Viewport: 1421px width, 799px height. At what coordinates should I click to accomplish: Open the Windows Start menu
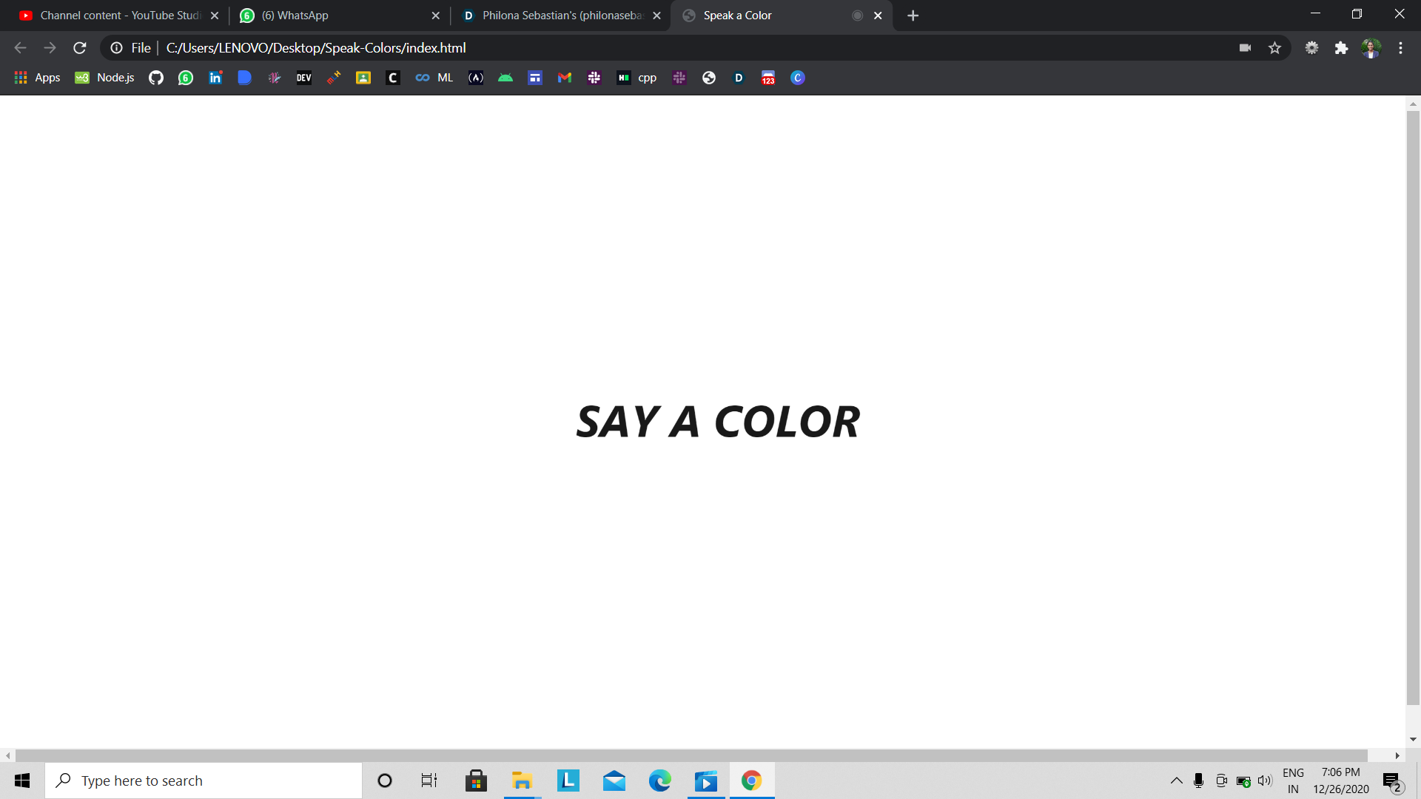point(22,781)
